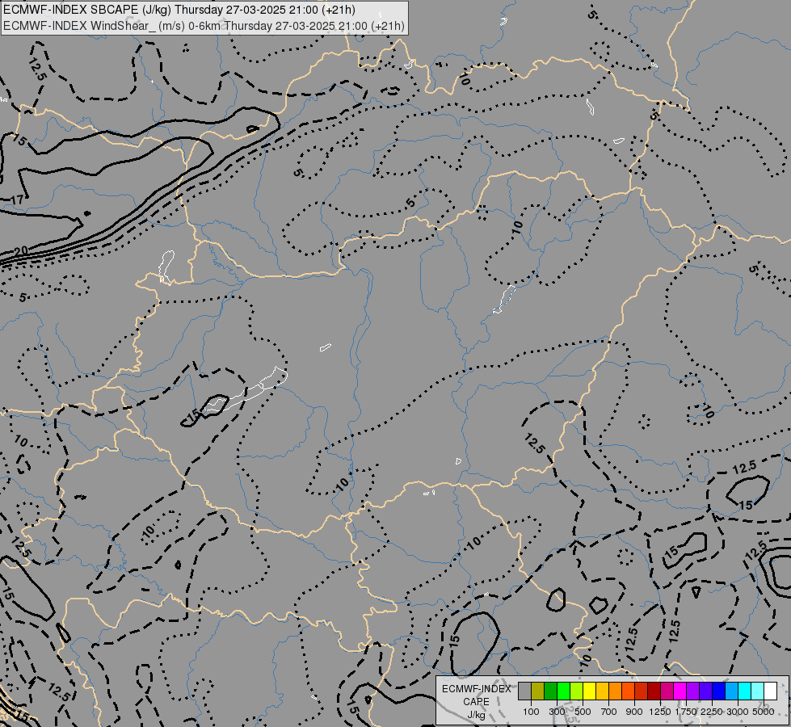This screenshot has height=727, width=791.
Task: Click the 900 legend tick label
Action: pos(634,712)
